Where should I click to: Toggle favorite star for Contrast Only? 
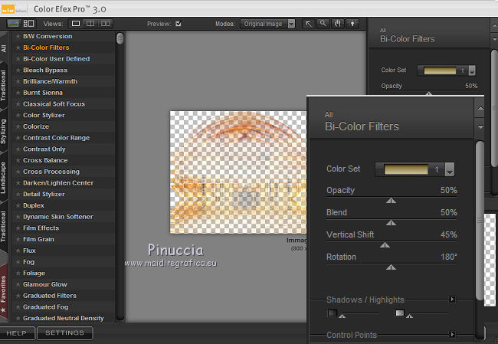point(18,149)
